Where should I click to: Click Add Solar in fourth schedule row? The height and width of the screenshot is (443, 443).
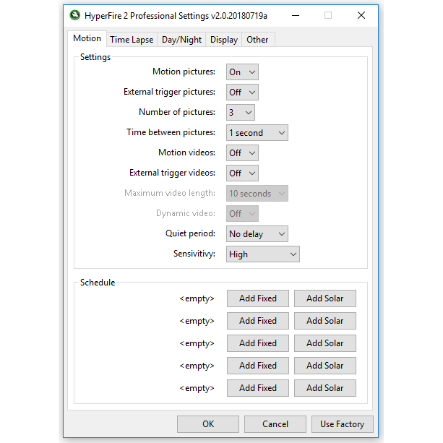pyautogui.click(x=325, y=366)
